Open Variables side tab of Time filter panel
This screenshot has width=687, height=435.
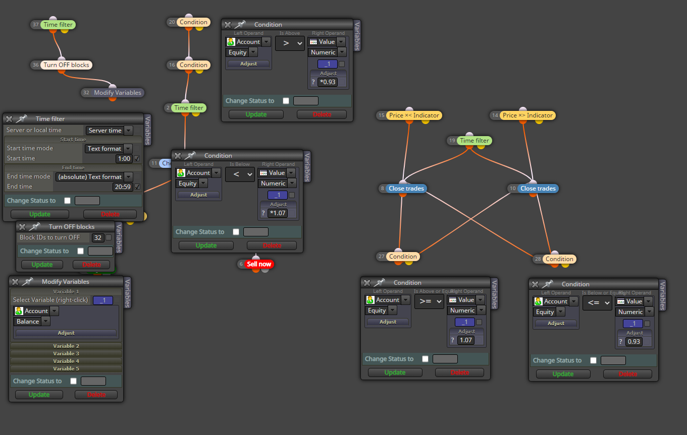tap(148, 130)
